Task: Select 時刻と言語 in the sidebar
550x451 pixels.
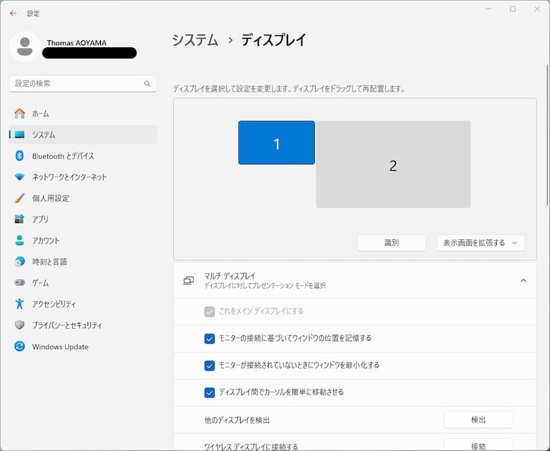Action: tap(49, 262)
